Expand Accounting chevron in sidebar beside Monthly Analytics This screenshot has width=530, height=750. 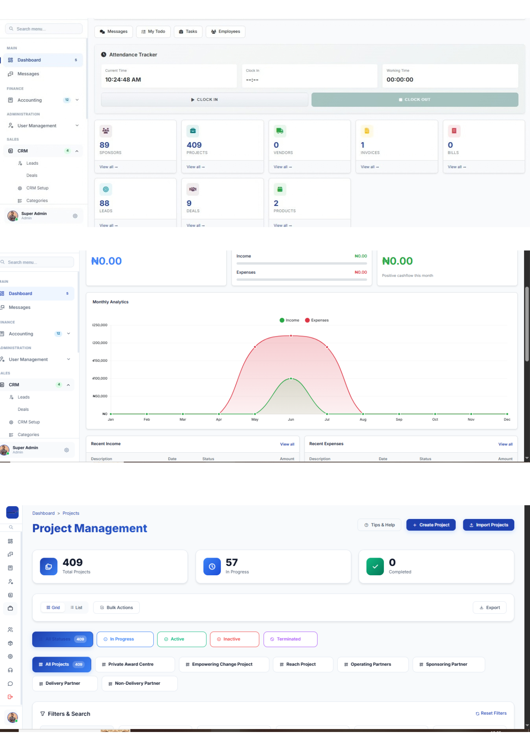69,333
